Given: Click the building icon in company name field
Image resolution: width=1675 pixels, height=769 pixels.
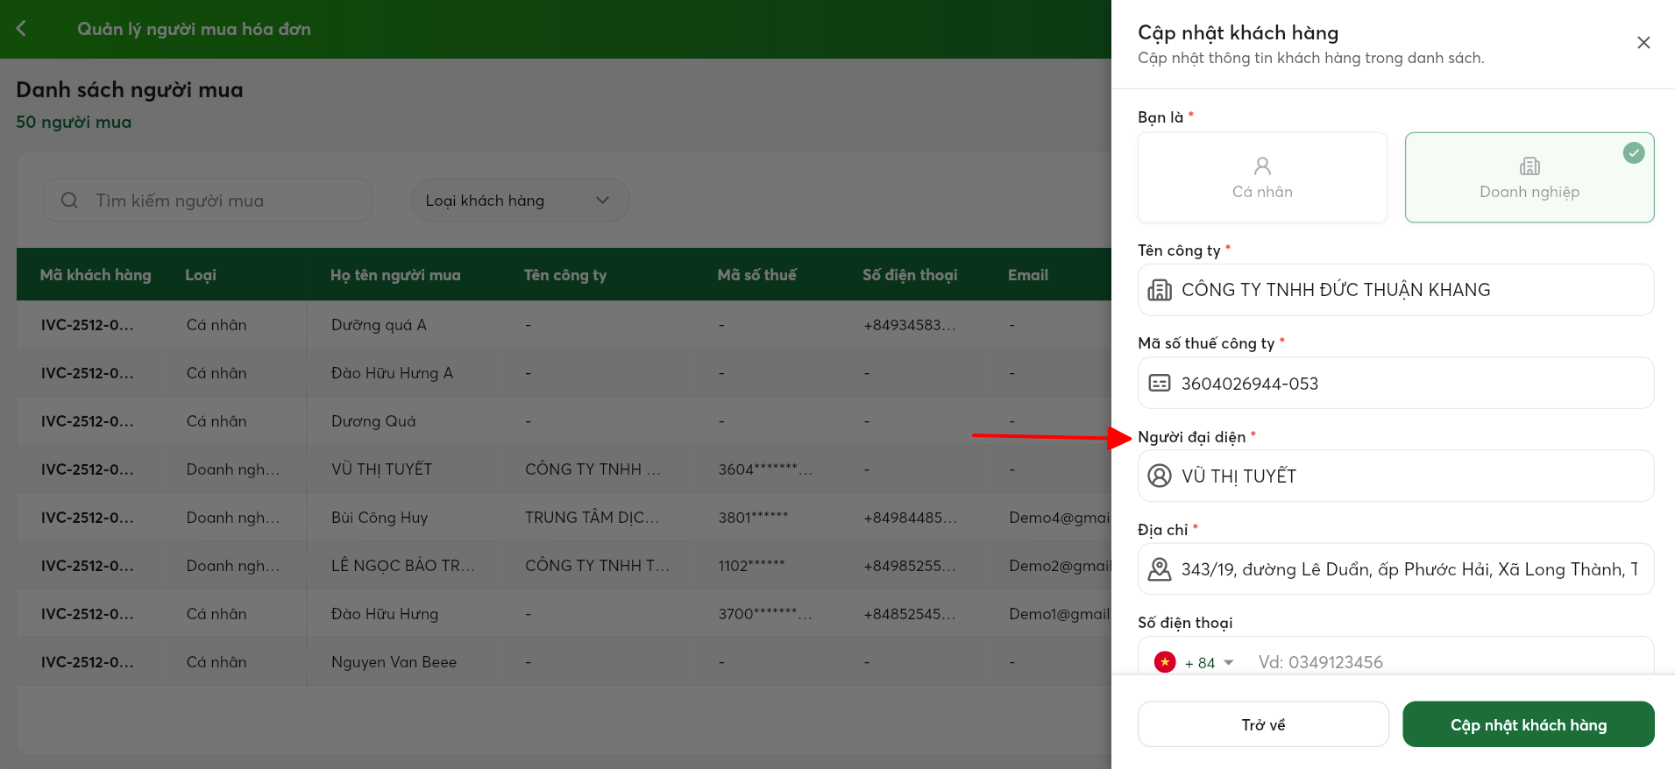Looking at the screenshot, I should pos(1159,290).
